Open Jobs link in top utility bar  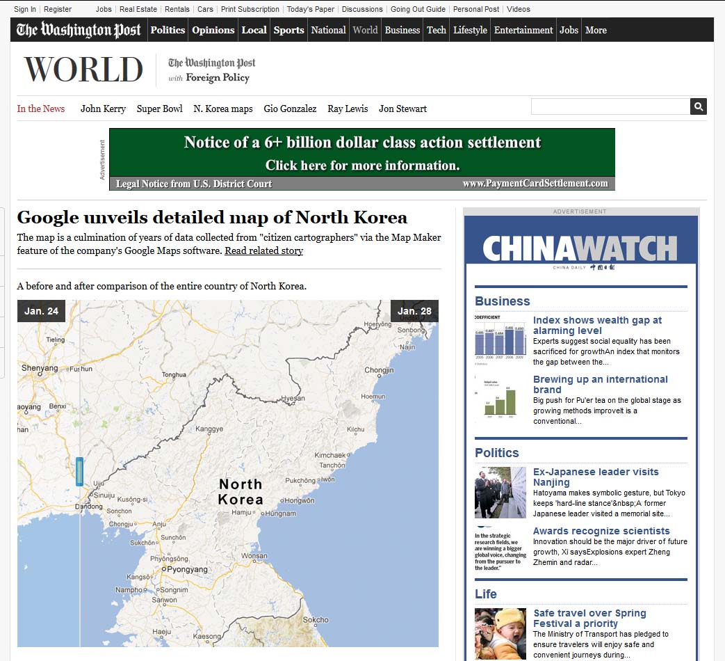[104, 9]
